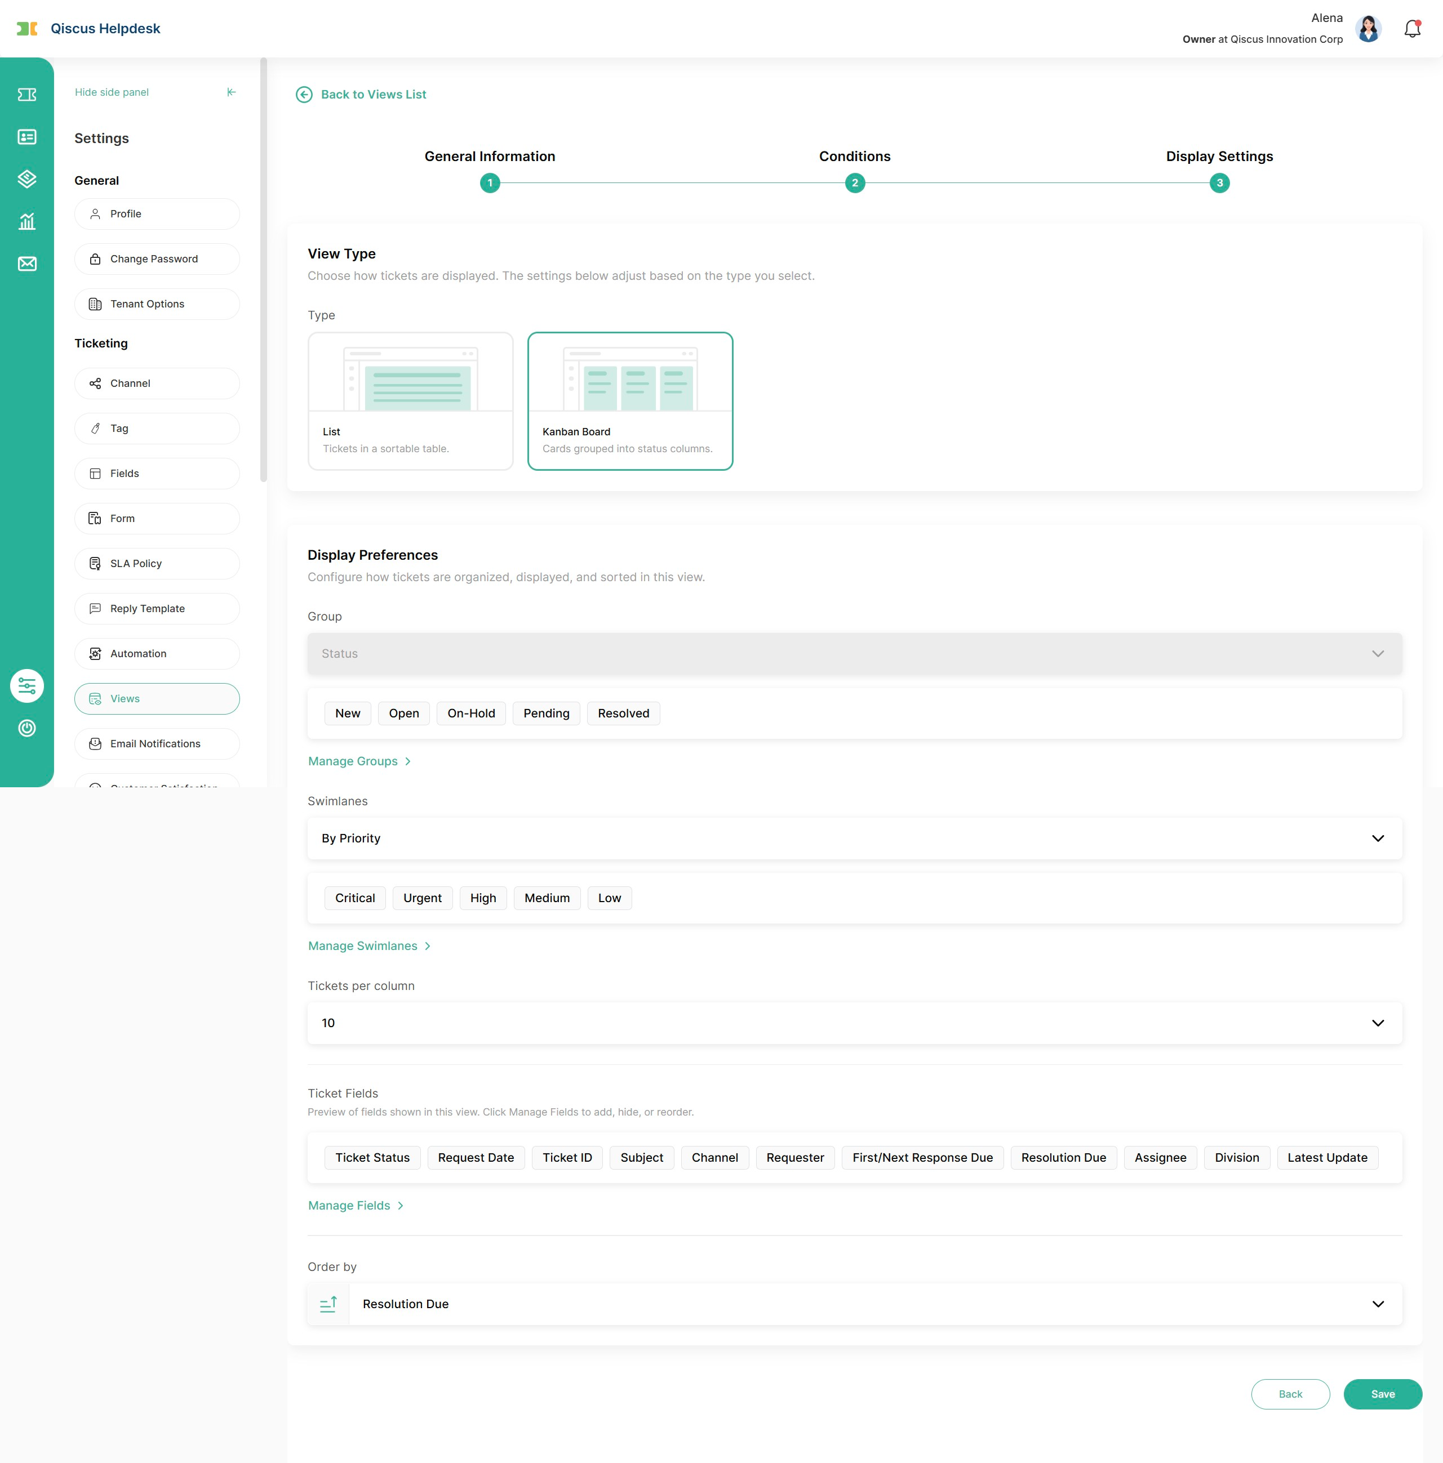
Task: Open the Tickets per column dropdown
Action: point(855,1023)
